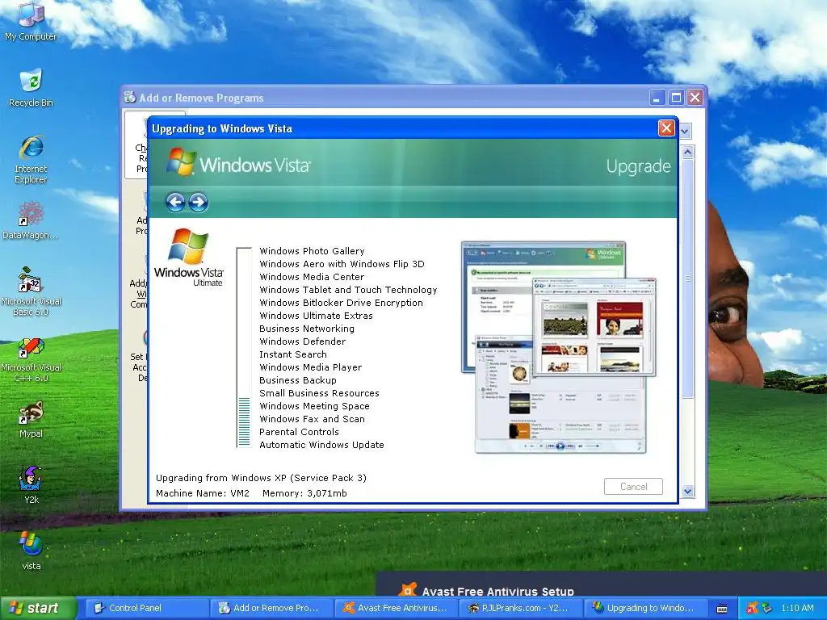Select 'Windows Defender' list text
This screenshot has height=620, width=827.
point(303,341)
